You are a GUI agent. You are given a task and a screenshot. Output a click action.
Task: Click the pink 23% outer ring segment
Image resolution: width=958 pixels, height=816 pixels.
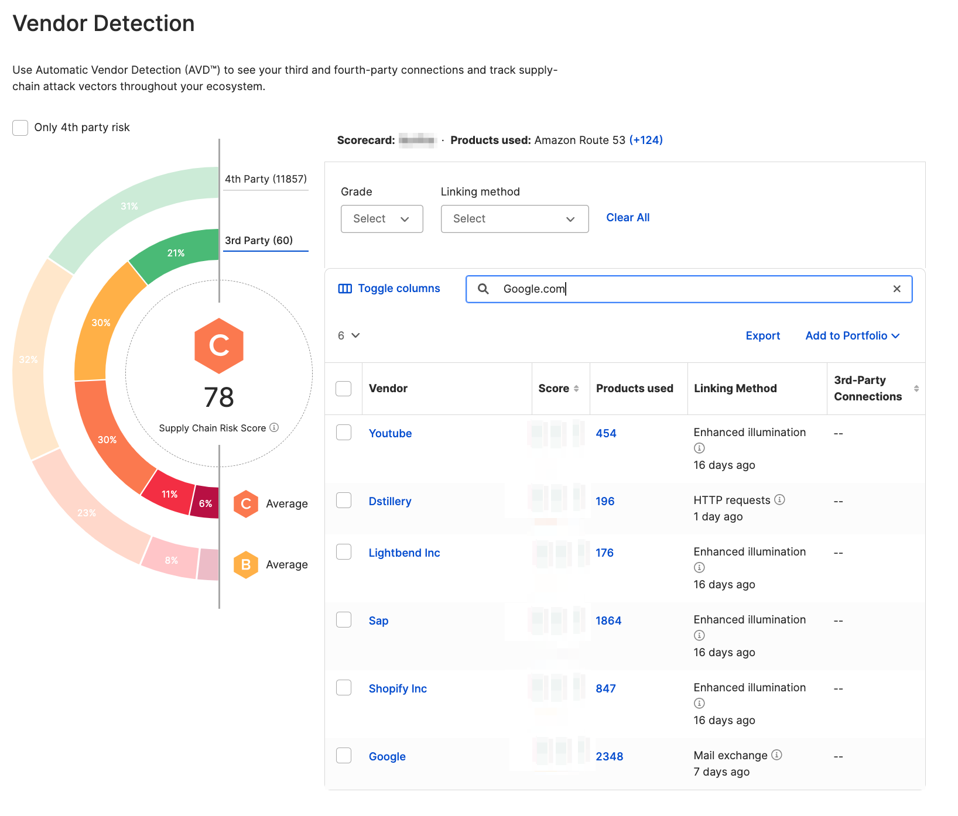[87, 513]
